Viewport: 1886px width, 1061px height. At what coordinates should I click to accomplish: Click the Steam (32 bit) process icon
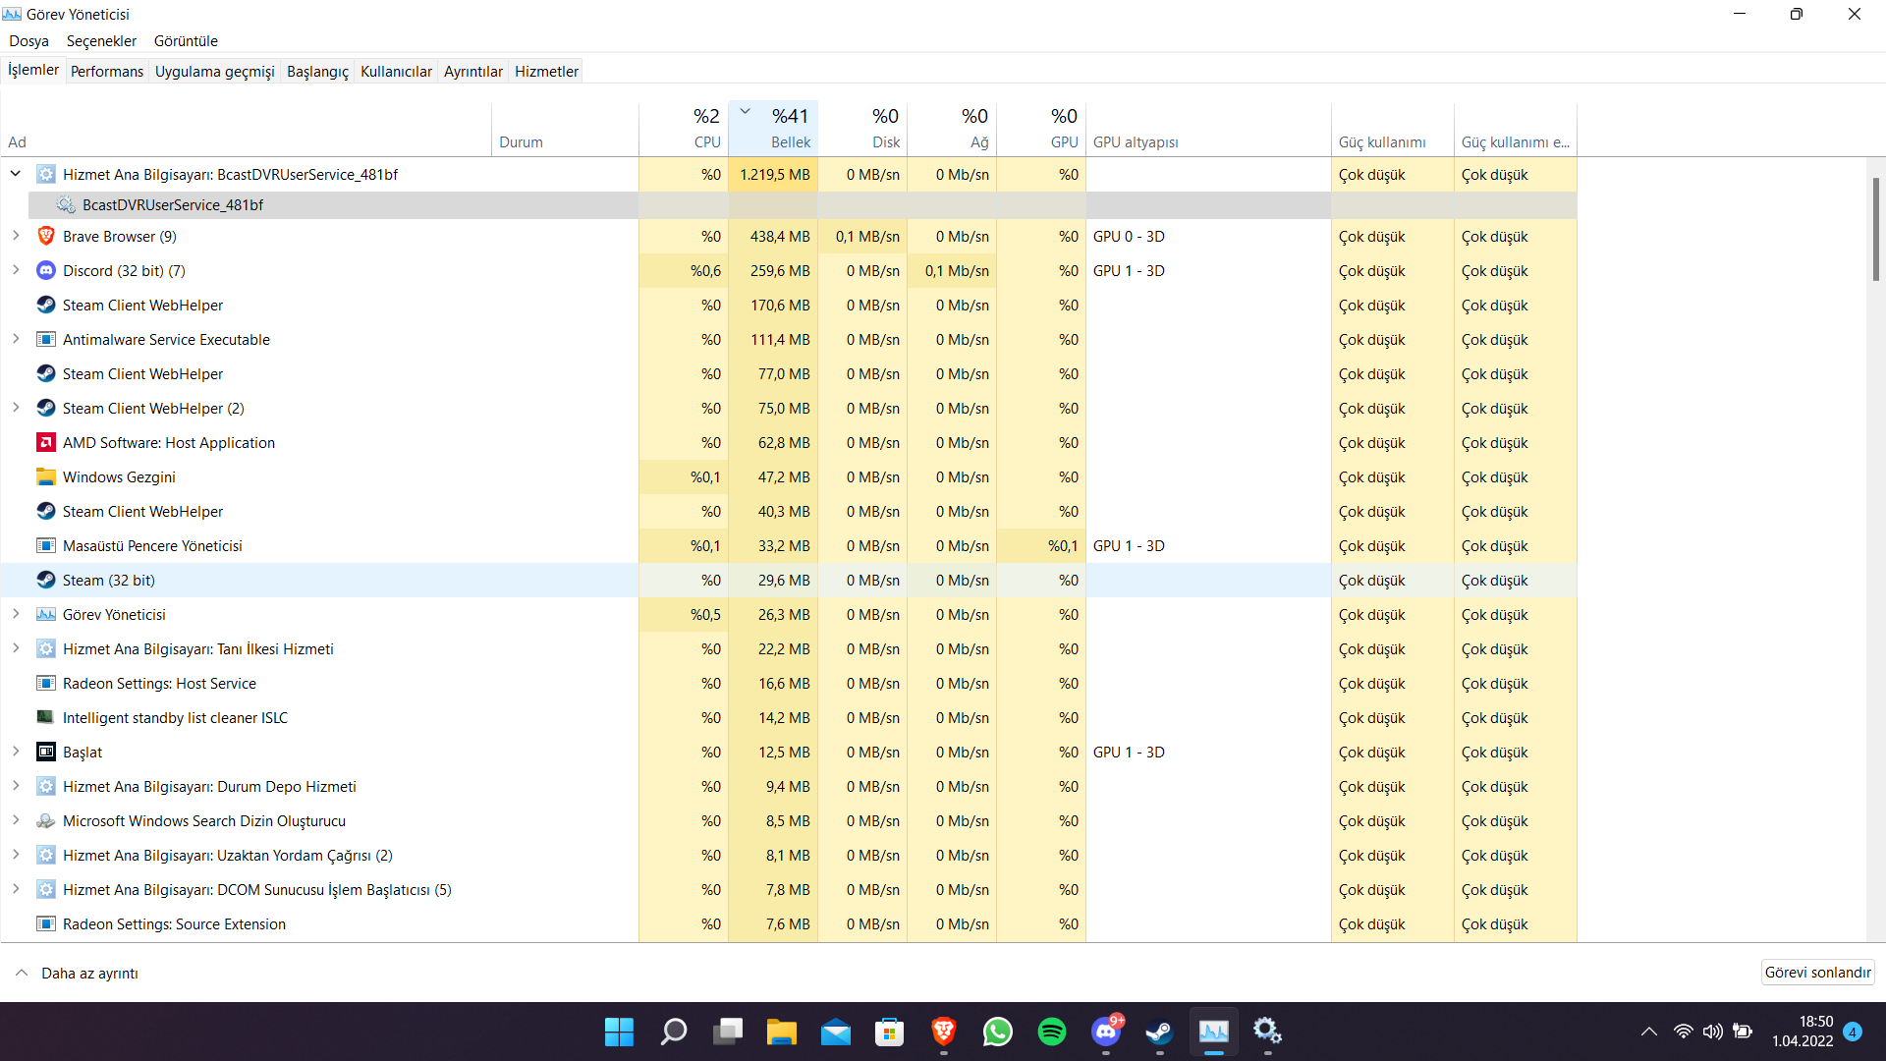[x=45, y=580]
